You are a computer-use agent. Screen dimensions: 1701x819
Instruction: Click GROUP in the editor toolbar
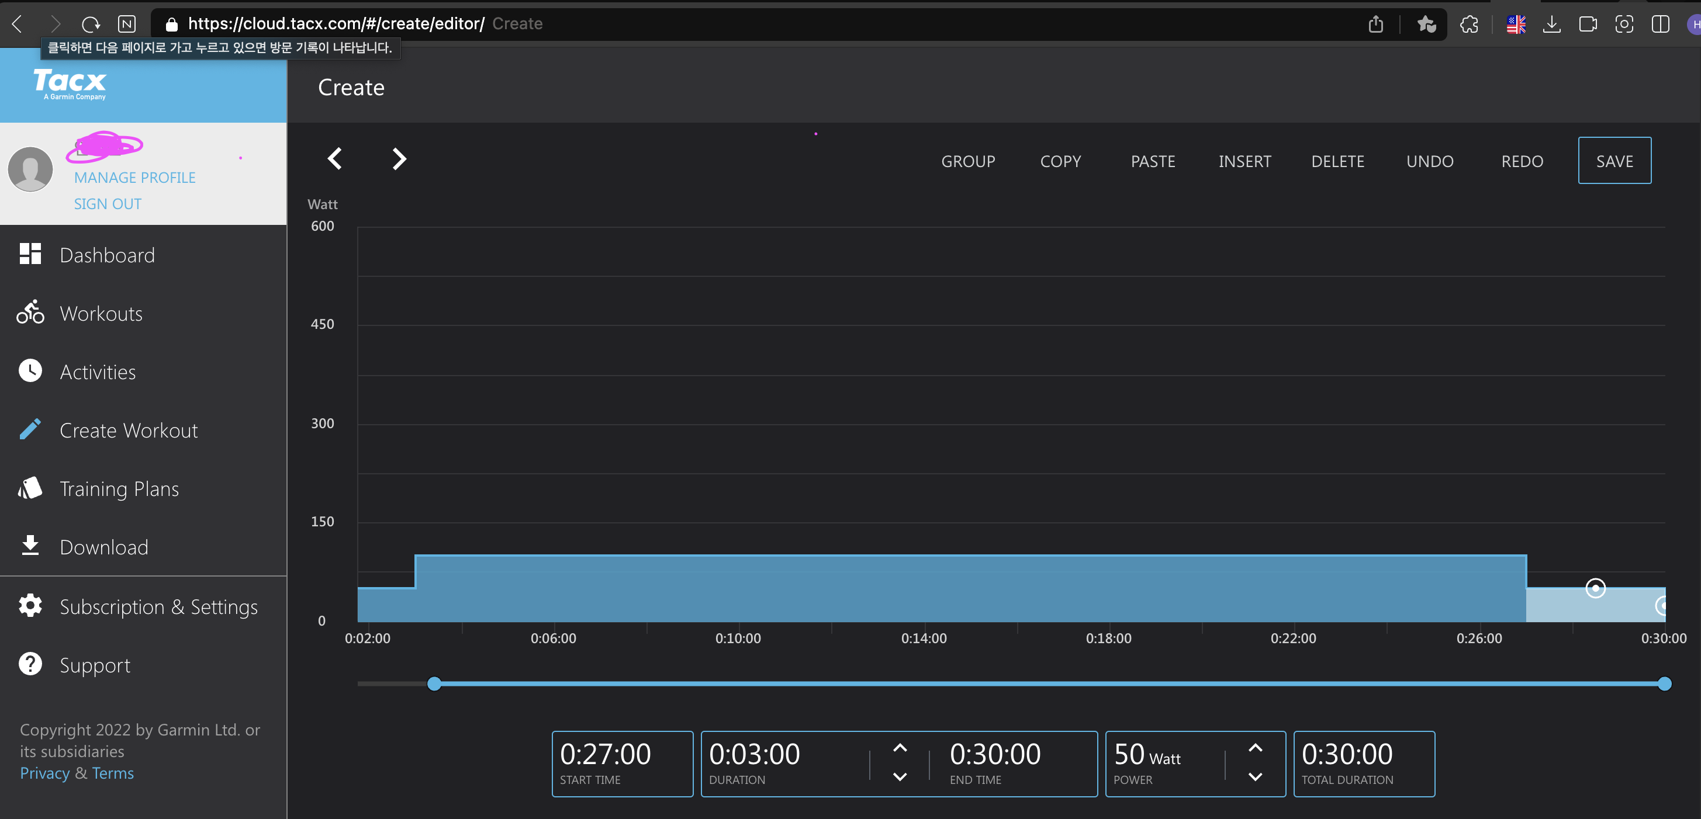pyautogui.click(x=967, y=161)
